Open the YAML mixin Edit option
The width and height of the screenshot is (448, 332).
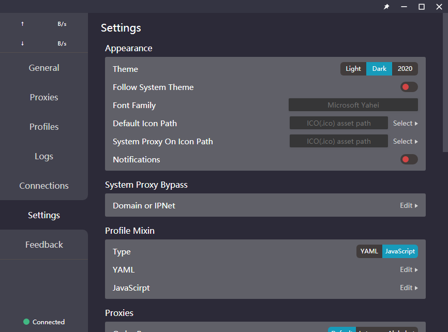point(408,269)
